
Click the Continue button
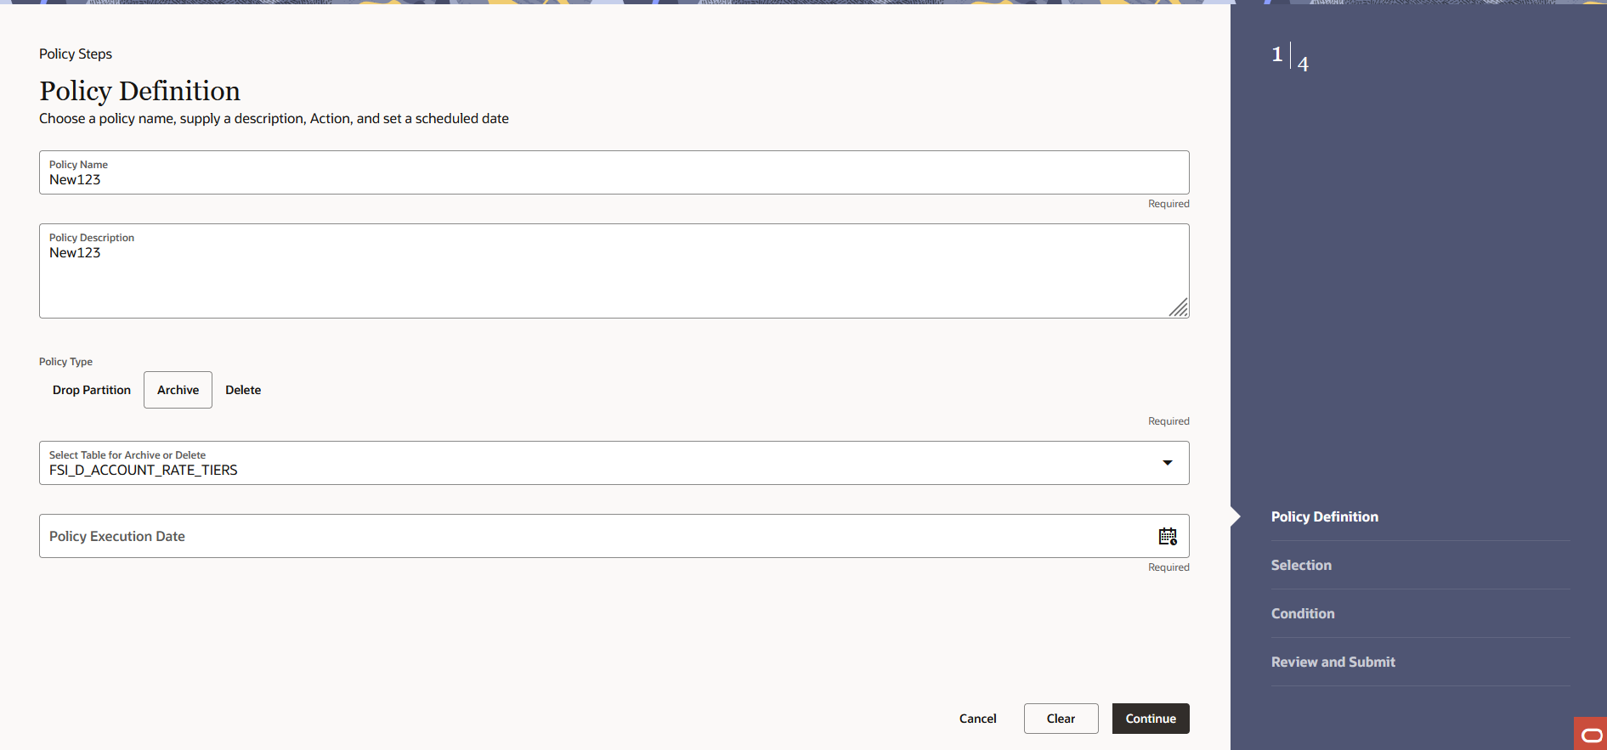(x=1151, y=719)
